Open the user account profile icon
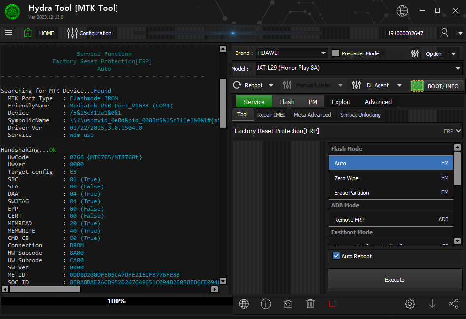Screen dimensions: 466x319 444,33
